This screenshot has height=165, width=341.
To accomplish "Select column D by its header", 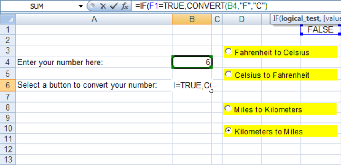I will click(x=242, y=19).
